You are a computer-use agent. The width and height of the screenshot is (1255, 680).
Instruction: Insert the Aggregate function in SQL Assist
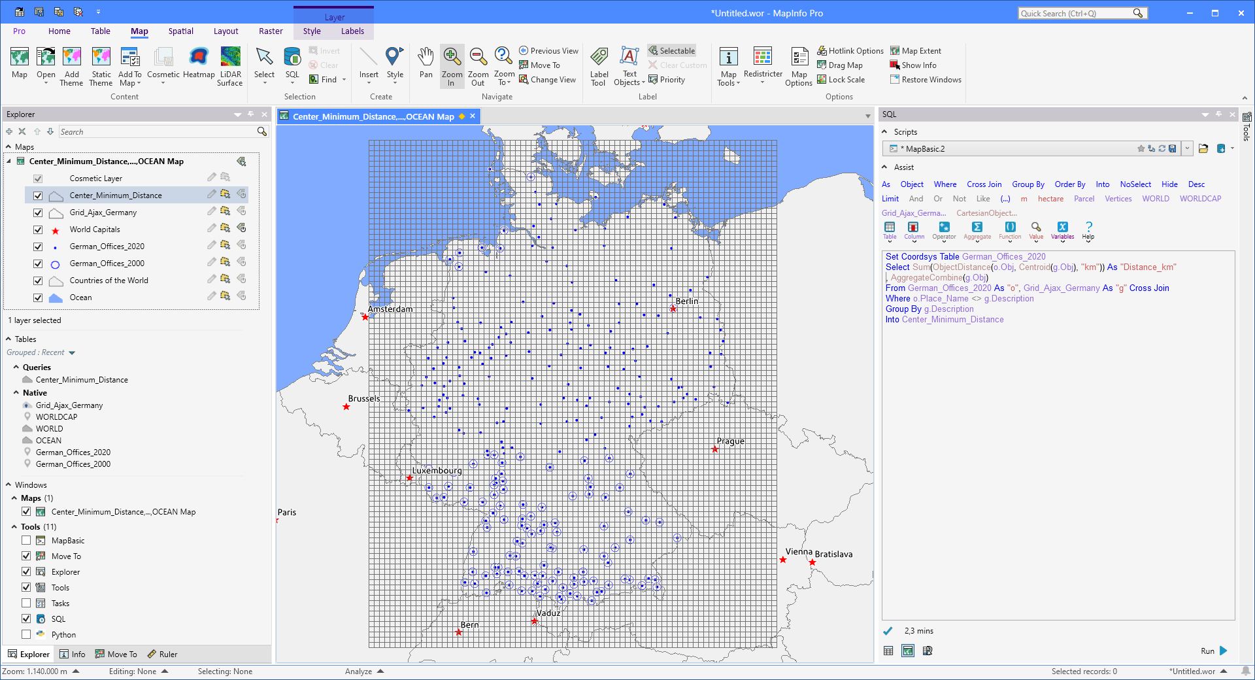[x=977, y=231]
